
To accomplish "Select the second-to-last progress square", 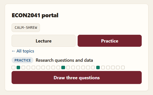I will coord(118,67).
